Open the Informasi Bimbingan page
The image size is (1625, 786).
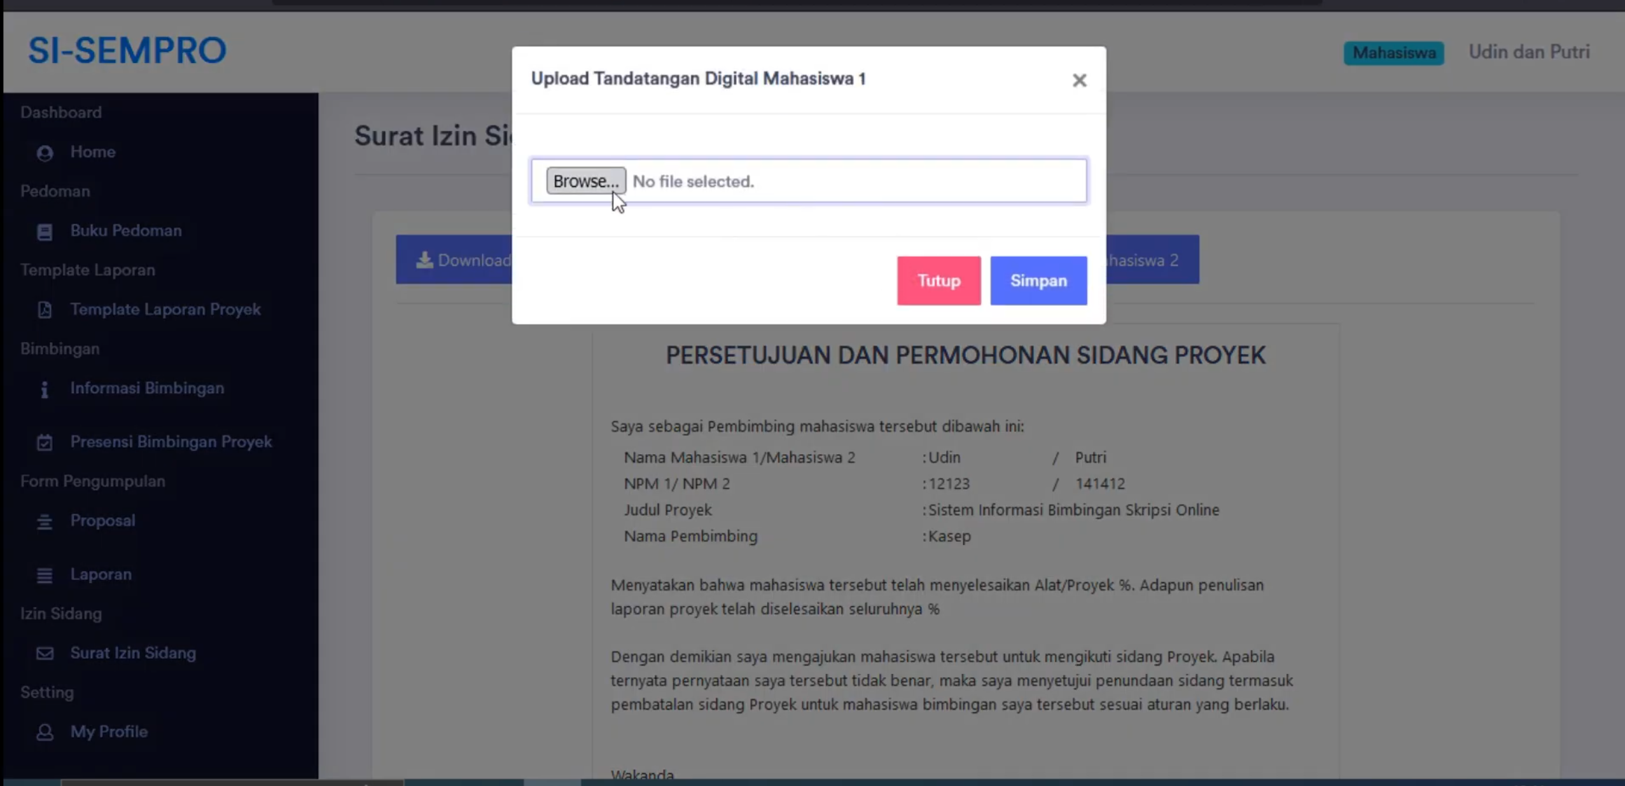(x=147, y=389)
